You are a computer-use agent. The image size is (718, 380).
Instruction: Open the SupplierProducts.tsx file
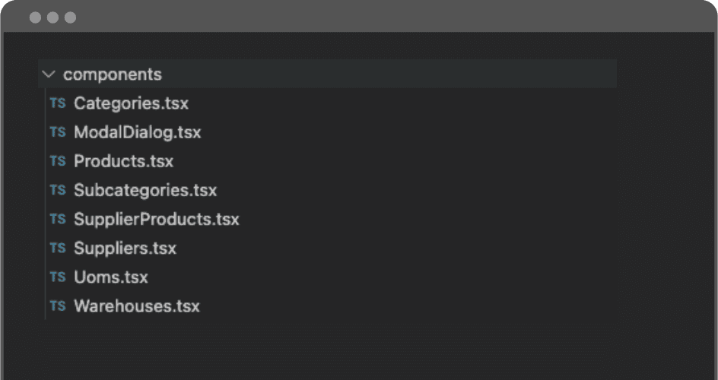point(157,219)
